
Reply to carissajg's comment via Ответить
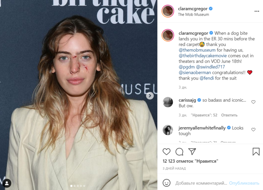coord(229,115)
